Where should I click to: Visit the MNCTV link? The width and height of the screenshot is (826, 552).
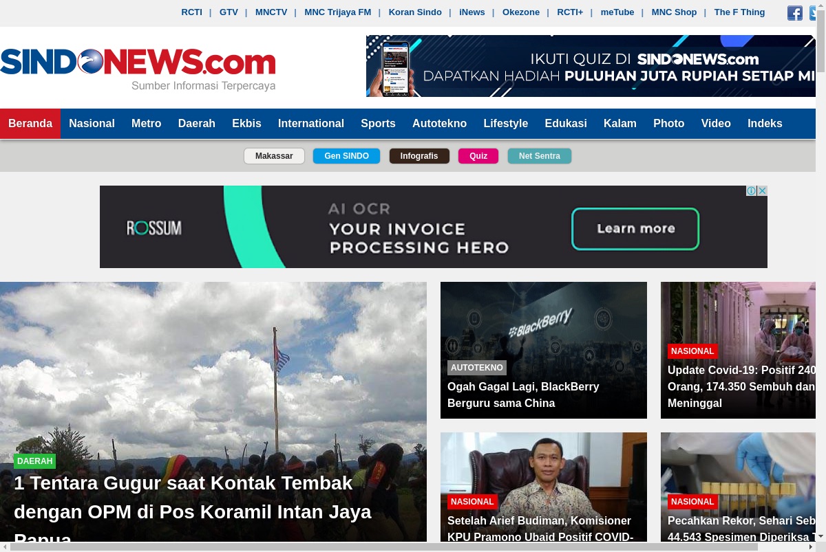click(x=271, y=12)
